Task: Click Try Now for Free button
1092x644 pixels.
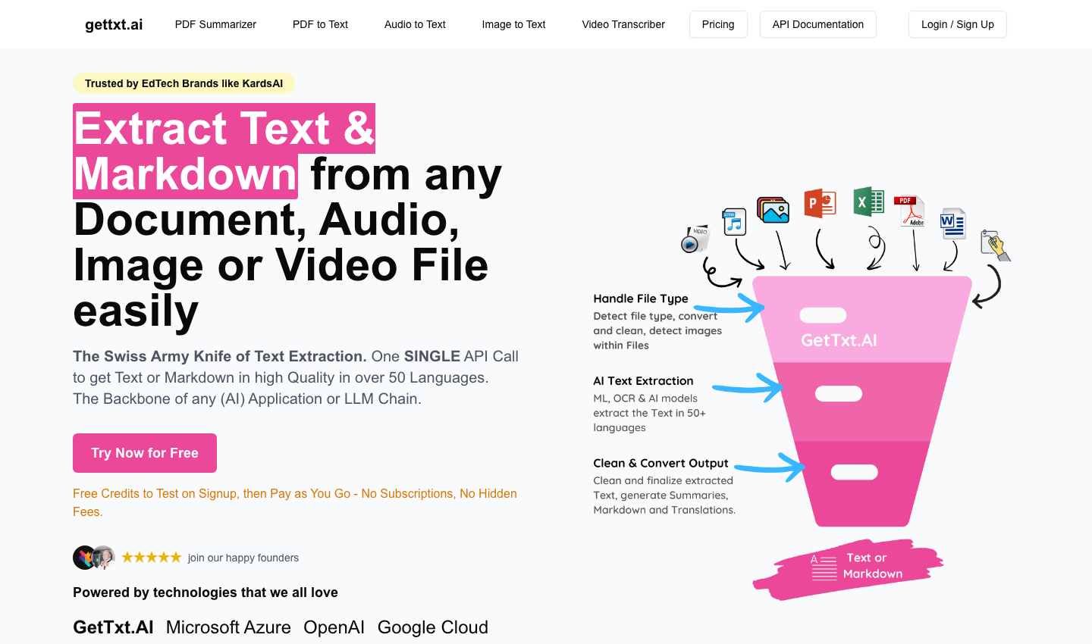Action: 145,453
